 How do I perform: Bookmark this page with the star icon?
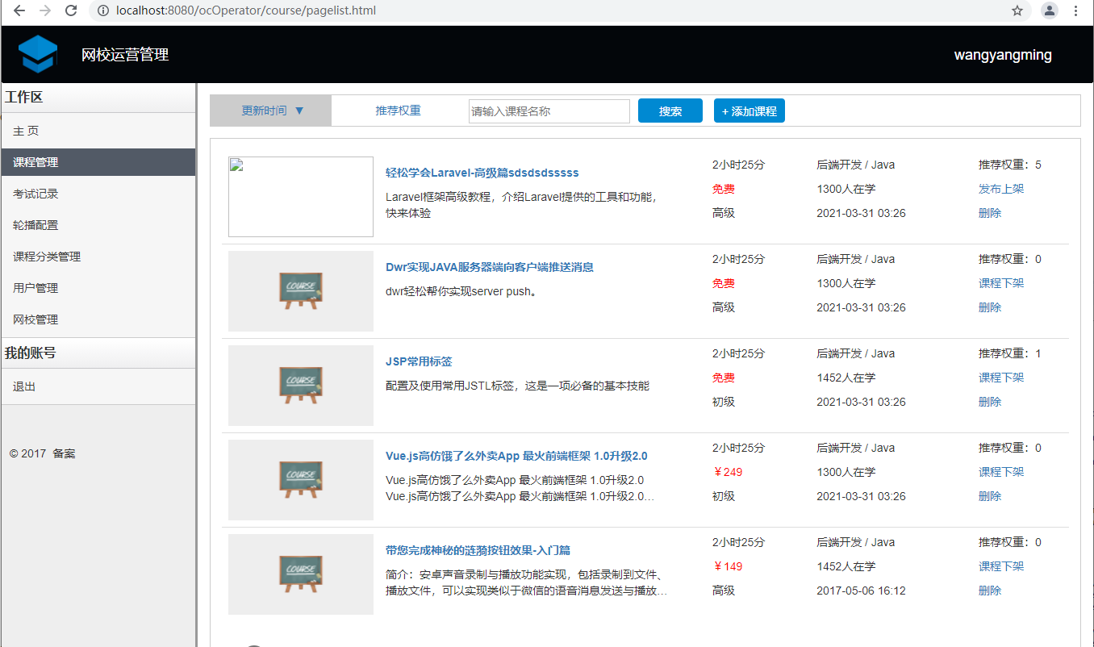(1017, 11)
